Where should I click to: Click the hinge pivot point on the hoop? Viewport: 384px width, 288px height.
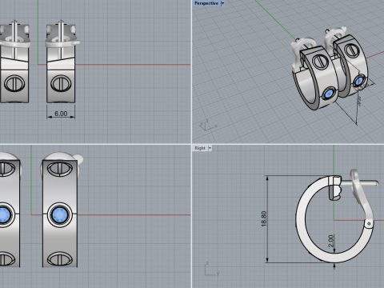click(x=369, y=223)
